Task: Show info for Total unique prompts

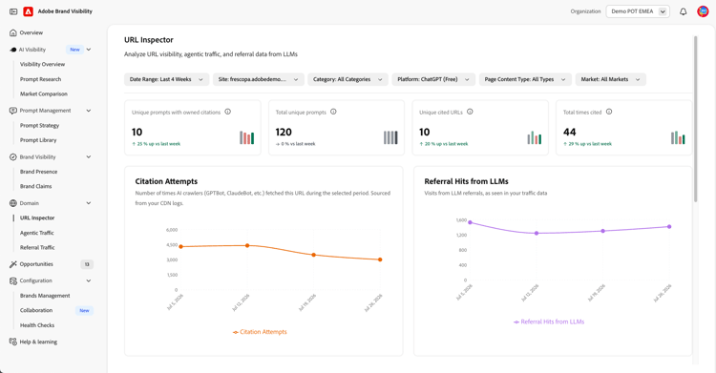Action: [x=333, y=112]
